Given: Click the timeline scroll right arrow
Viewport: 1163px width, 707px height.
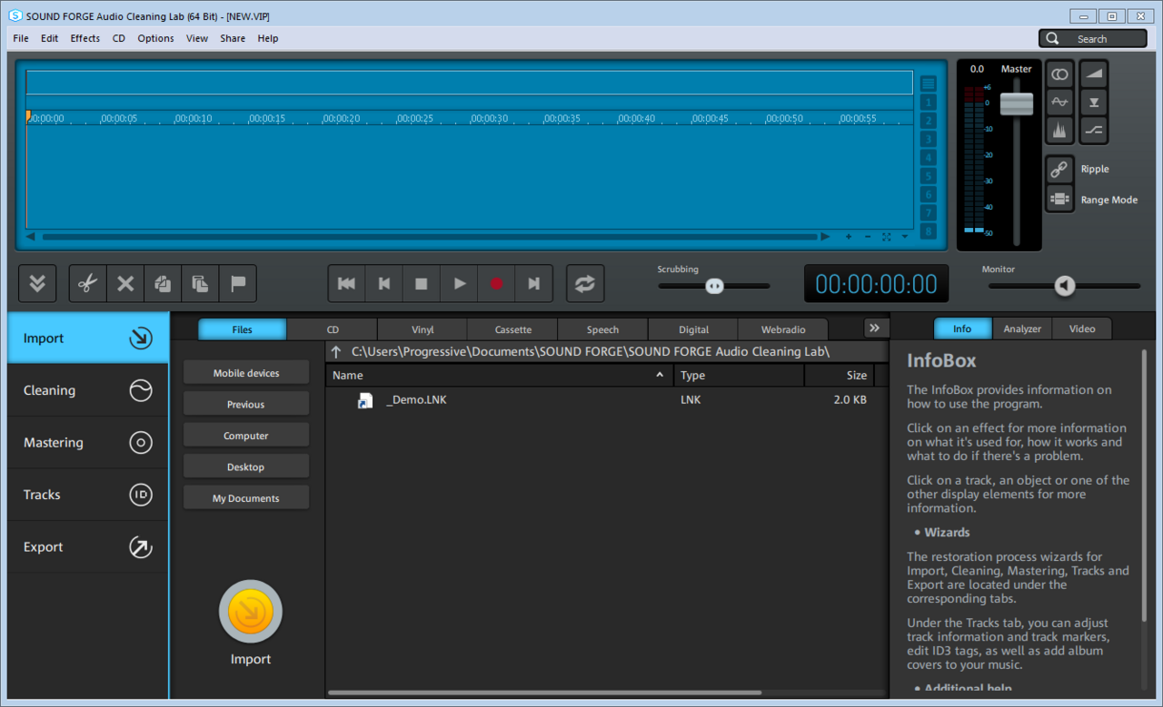Looking at the screenshot, I should pyautogui.click(x=825, y=237).
